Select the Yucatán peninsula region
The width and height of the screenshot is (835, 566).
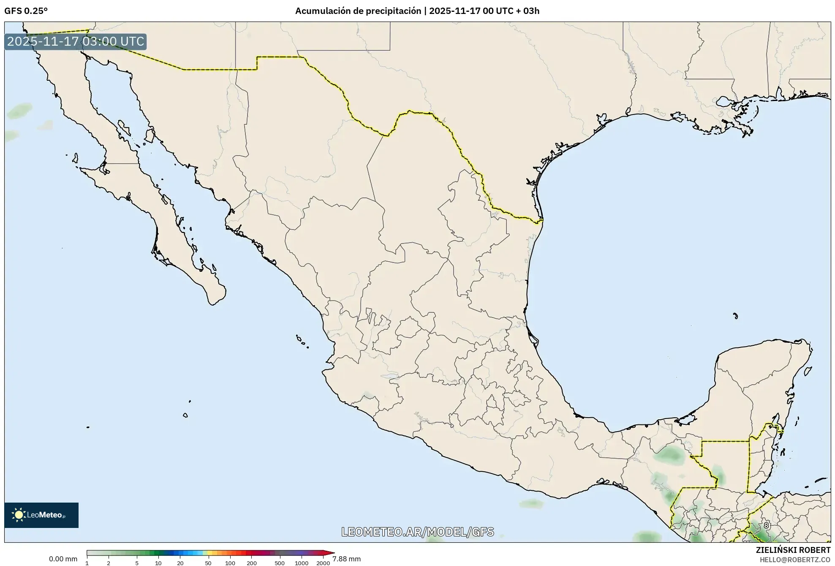pos(756,380)
